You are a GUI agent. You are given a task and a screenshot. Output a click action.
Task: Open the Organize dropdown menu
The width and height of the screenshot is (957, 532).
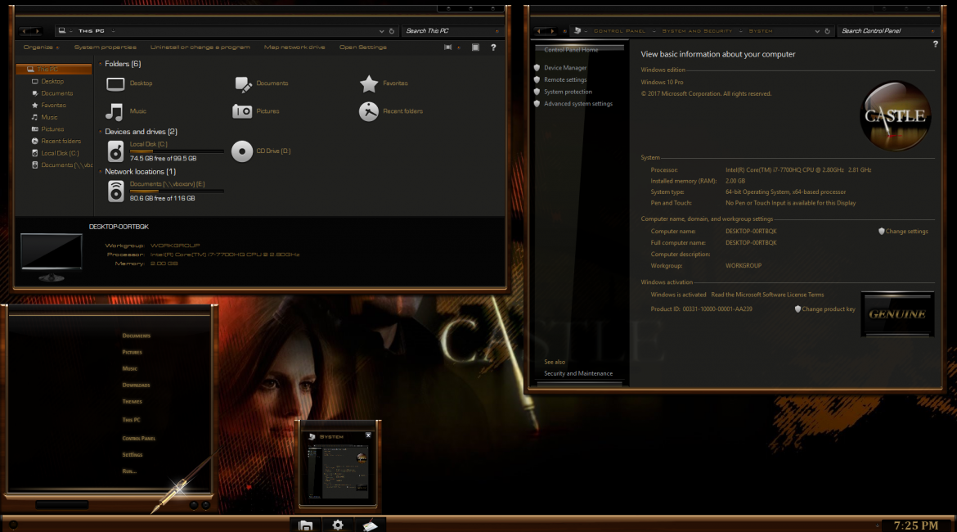(x=41, y=47)
